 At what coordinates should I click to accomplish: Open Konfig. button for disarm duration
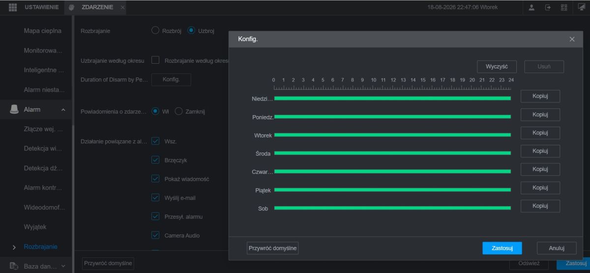[171, 79]
